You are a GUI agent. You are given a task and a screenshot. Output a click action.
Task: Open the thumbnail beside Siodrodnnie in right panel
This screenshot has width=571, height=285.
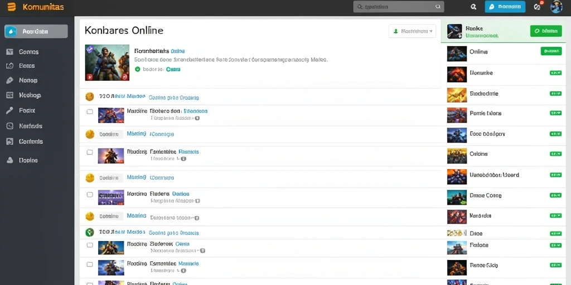[457, 95]
